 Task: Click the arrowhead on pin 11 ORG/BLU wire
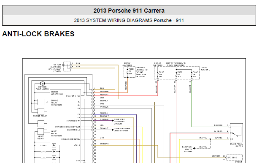tap(113, 120)
